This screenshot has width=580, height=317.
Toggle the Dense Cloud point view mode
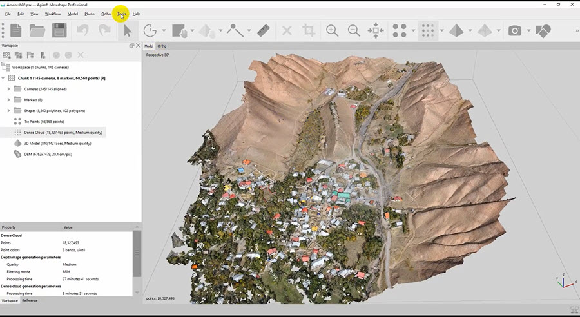(x=427, y=30)
